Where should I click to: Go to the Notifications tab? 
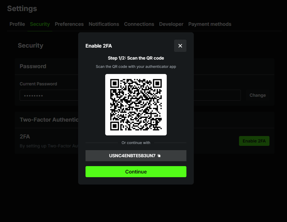[x=104, y=24]
